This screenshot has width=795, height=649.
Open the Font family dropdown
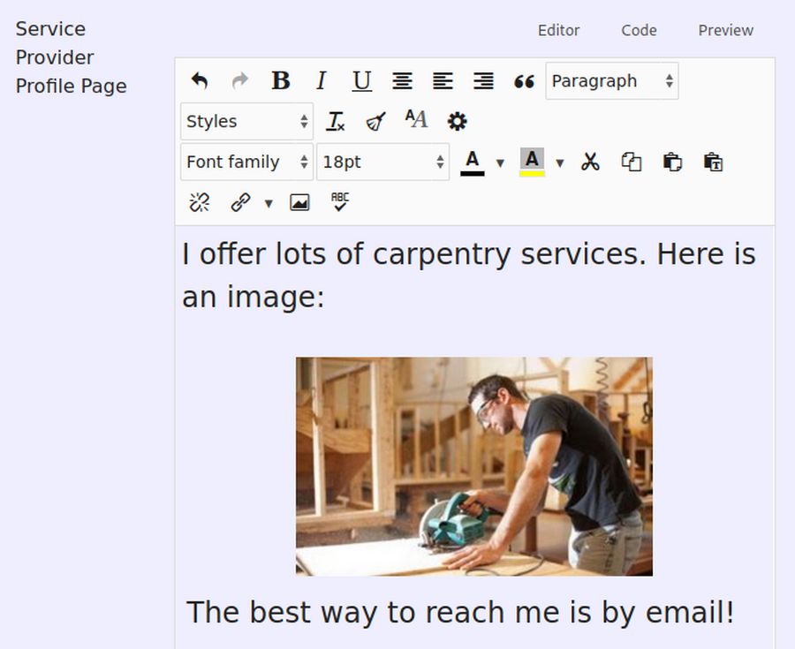click(246, 162)
